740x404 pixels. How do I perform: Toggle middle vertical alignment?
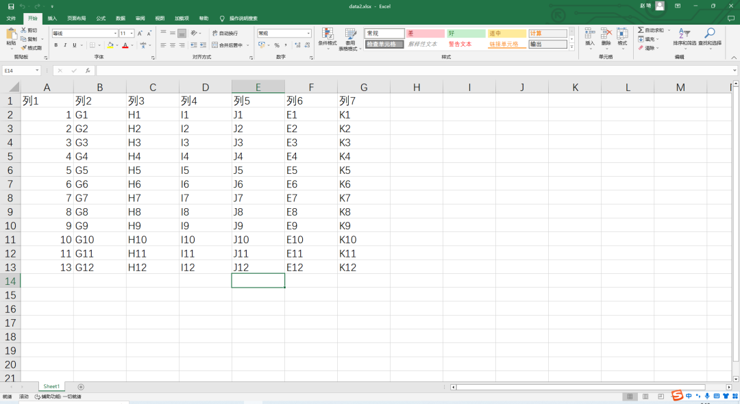173,33
